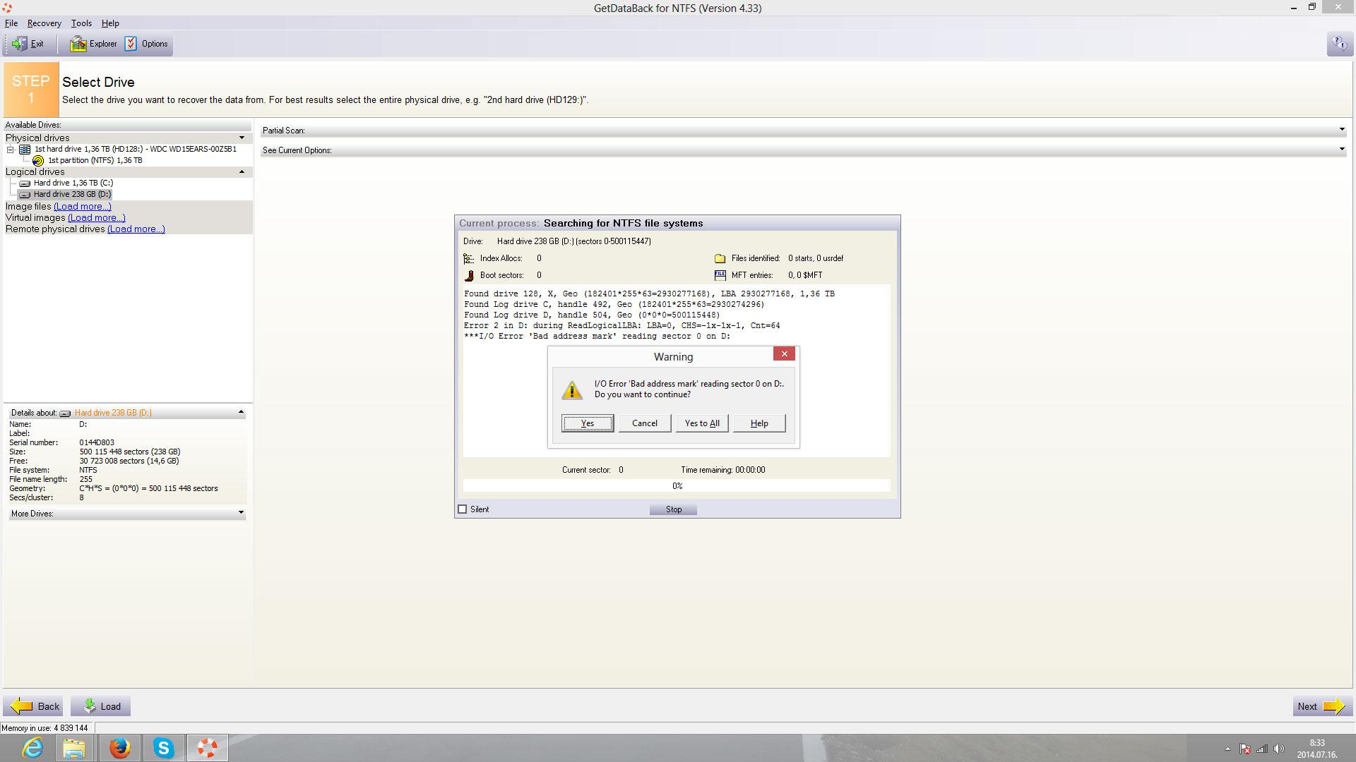Click the orange STEP 1 badge
This screenshot has height=762, width=1356.
(x=31, y=89)
